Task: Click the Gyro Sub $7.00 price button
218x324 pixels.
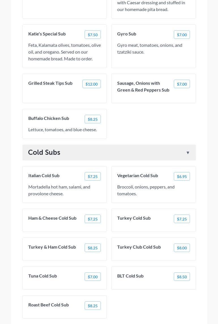Action: click(182, 35)
